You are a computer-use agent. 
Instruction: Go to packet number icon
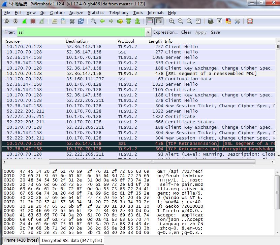tap(120, 21)
